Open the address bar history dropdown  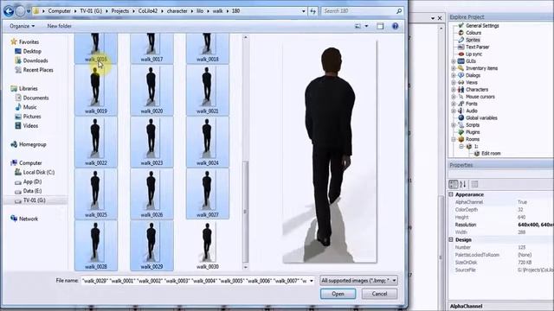(x=304, y=11)
